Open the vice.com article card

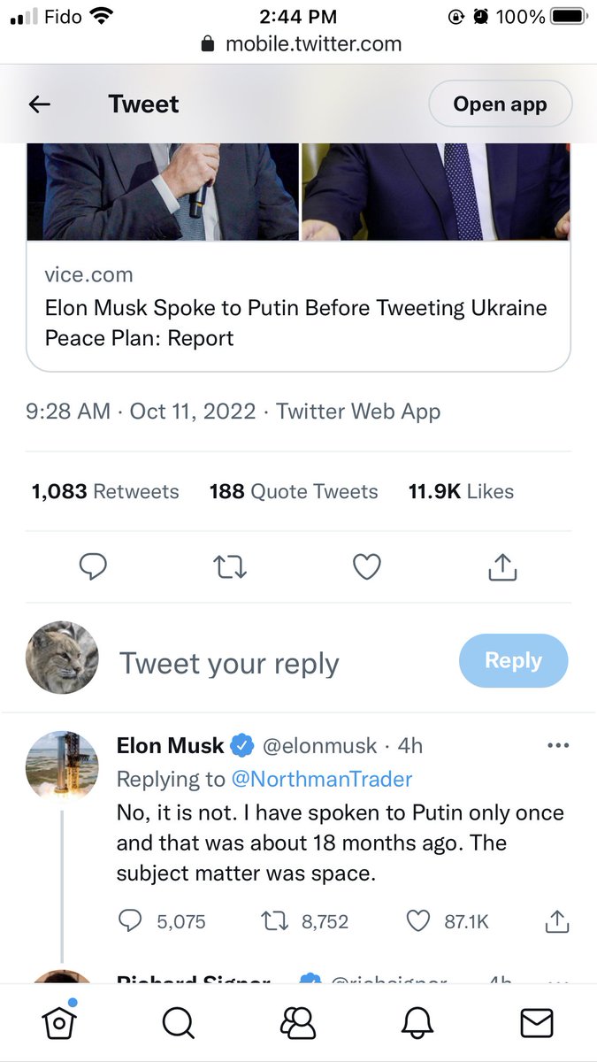point(298,310)
